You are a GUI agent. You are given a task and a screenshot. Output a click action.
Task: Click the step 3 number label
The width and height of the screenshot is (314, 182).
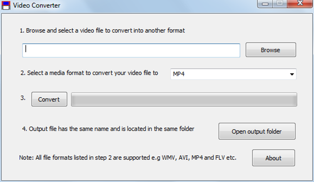(23, 98)
